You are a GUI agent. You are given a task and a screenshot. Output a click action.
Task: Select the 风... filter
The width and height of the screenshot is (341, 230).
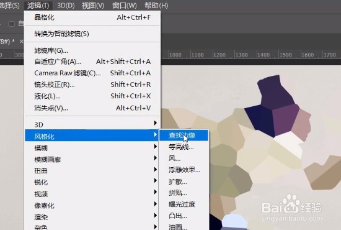[184, 159]
